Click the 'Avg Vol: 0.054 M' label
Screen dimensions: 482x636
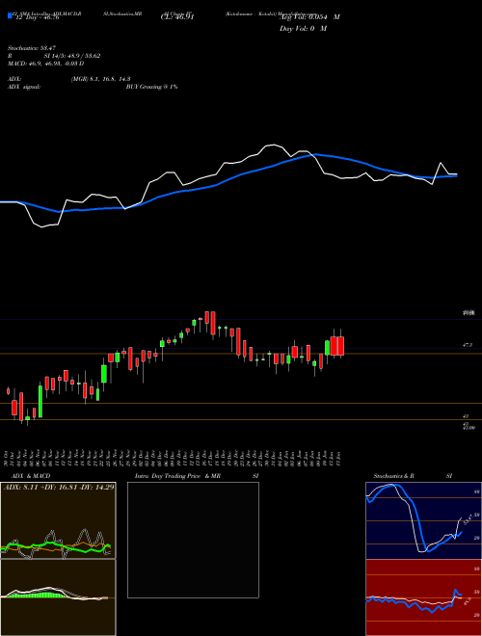309,17
